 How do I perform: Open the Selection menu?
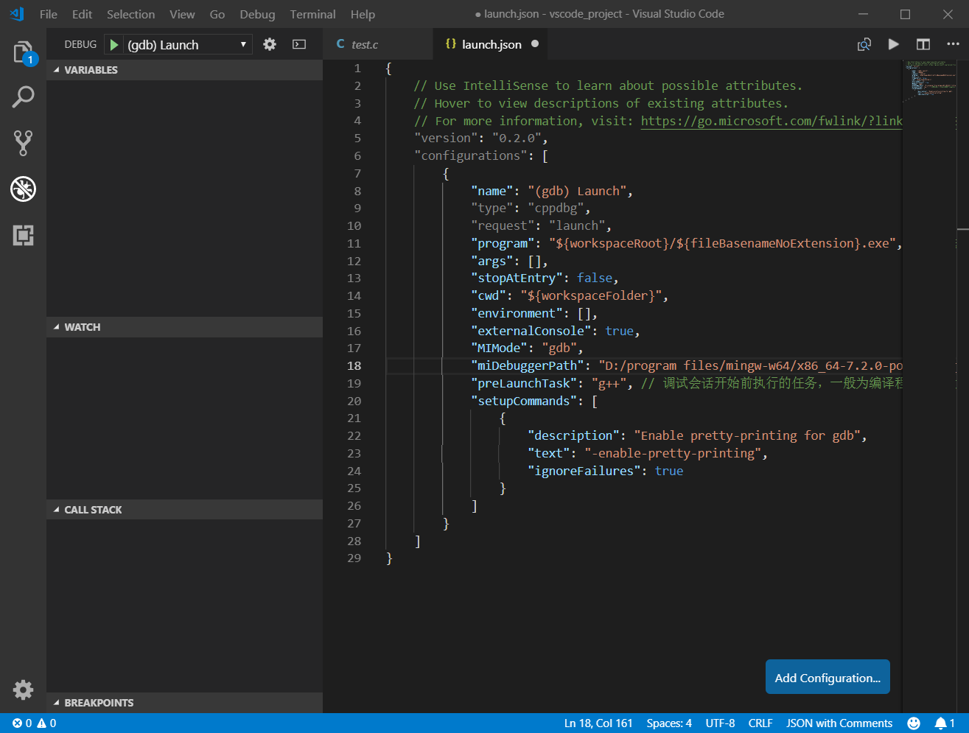coord(130,14)
